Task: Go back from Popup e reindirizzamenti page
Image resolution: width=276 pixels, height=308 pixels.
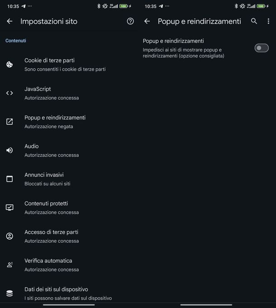Action: 147,21
